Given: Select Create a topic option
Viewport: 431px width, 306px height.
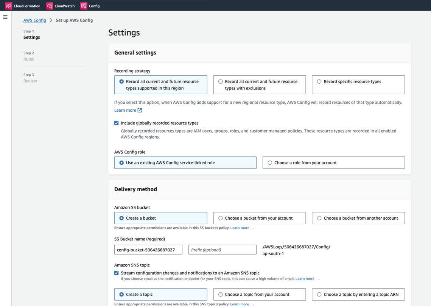Looking at the screenshot, I should [x=160, y=294].
